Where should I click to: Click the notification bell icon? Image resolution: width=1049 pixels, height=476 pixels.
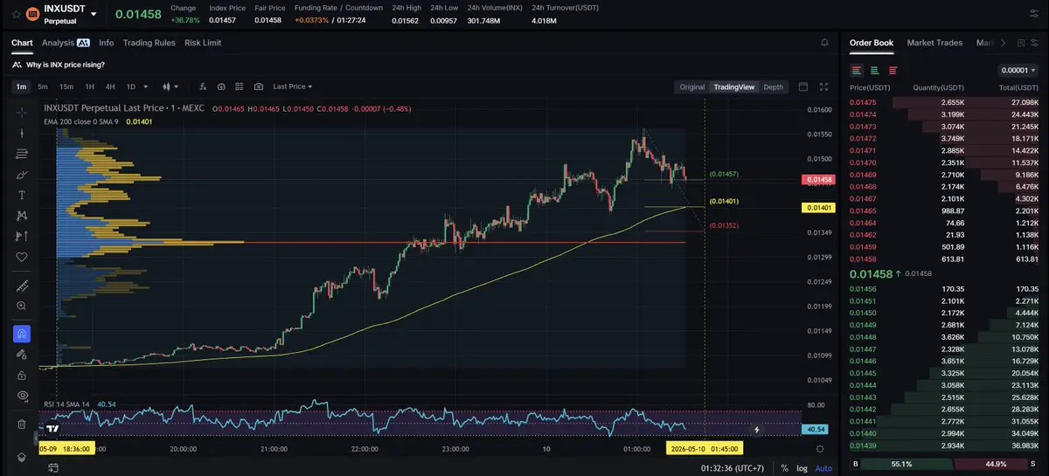pos(824,42)
